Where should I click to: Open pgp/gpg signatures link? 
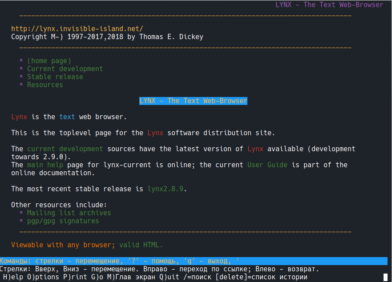pos(63,221)
